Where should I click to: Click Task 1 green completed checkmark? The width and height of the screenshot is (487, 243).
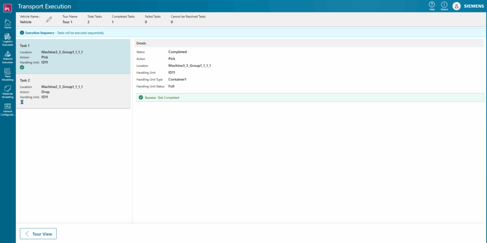tap(22, 67)
